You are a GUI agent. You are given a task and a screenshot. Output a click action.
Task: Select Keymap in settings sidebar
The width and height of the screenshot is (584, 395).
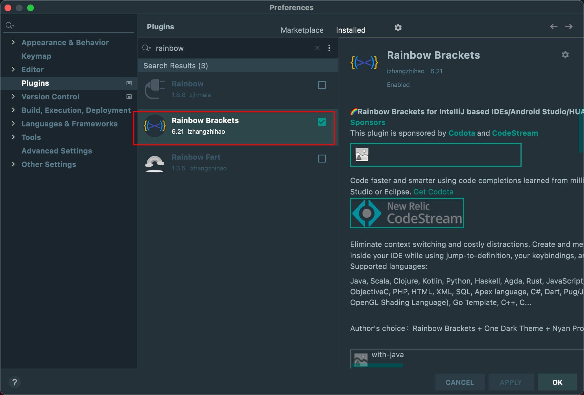tap(36, 56)
